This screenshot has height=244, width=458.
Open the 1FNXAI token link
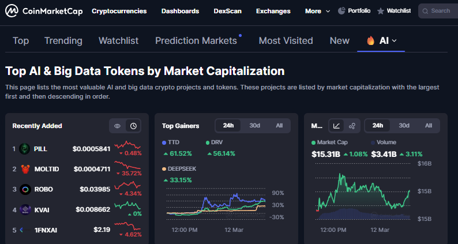coord(45,230)
